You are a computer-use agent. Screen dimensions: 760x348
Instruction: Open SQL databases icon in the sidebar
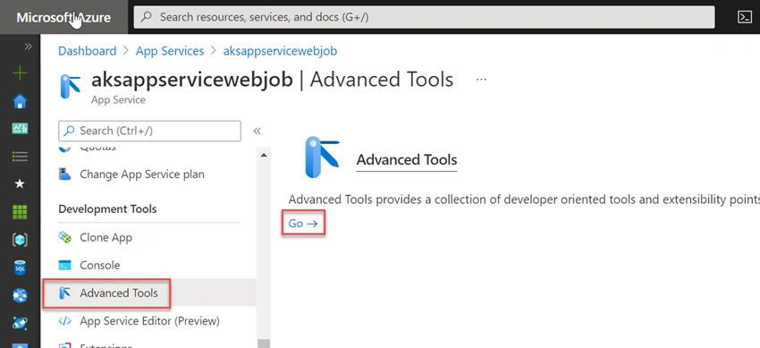click(20, 267)
